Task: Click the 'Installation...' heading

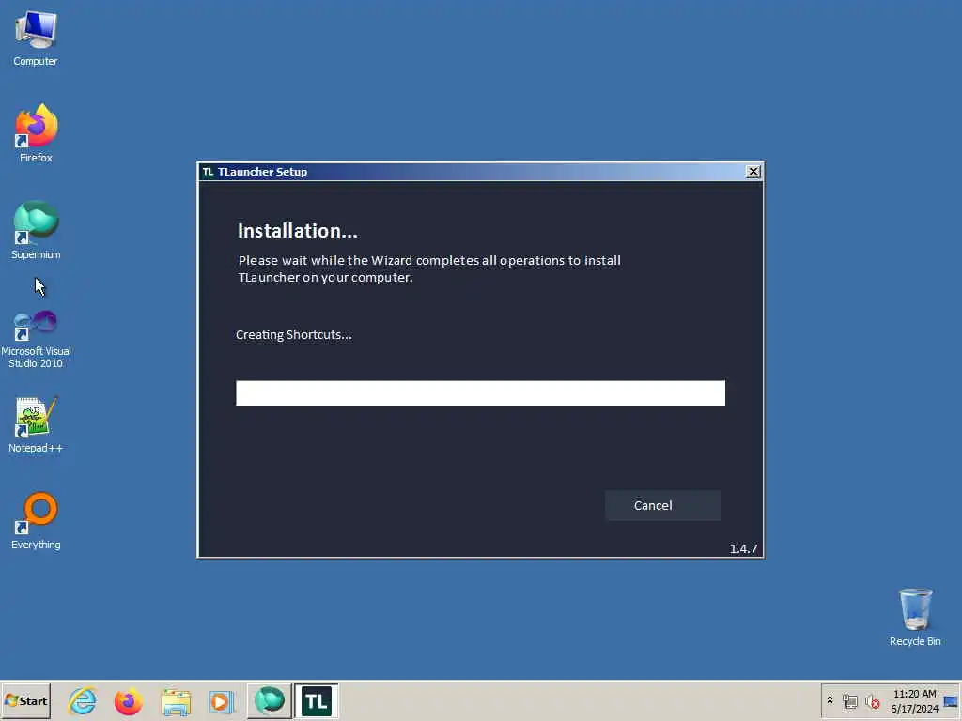Action: 298,231
